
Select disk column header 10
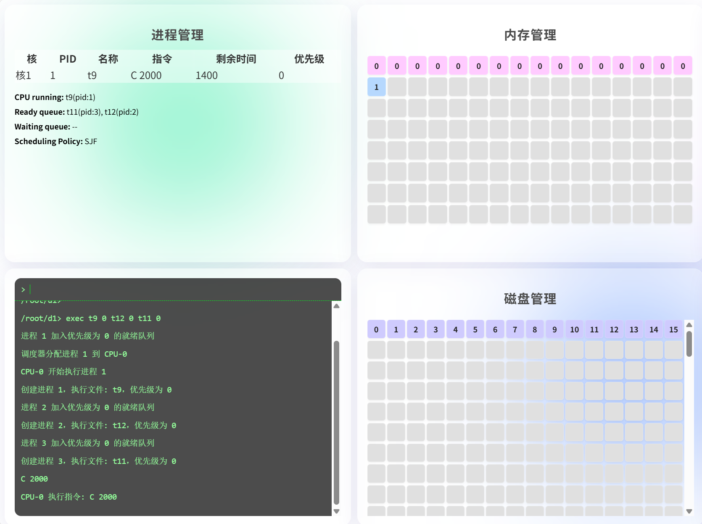click(574, 329)
